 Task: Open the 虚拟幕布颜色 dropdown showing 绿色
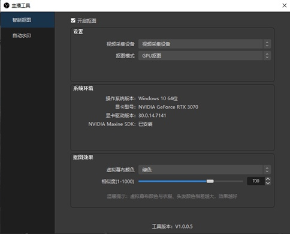click(204, 170)
